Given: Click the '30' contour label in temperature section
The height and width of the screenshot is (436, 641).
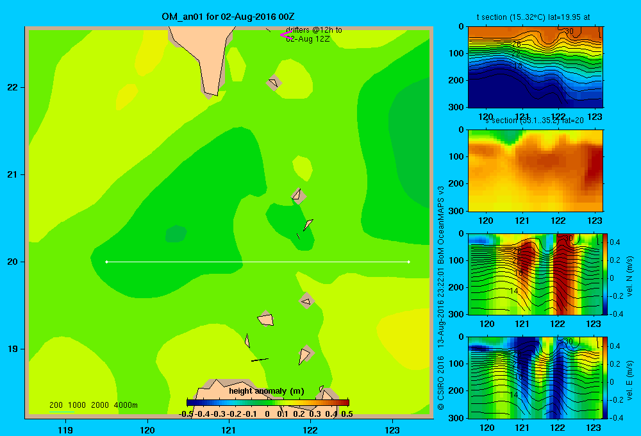Looking at the screenshot, I should [569, 31].
